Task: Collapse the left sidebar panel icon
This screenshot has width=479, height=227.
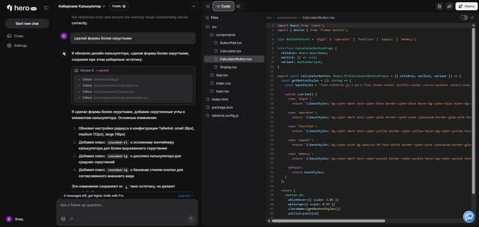Action: (x=46, y=8)
